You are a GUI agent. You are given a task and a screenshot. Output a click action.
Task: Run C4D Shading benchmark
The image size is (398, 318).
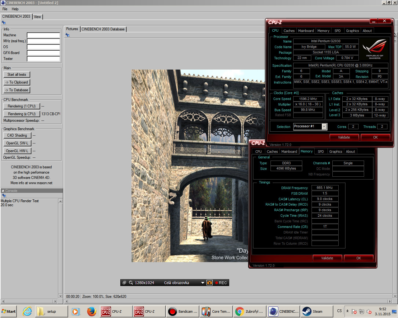[x=17, y=135]
